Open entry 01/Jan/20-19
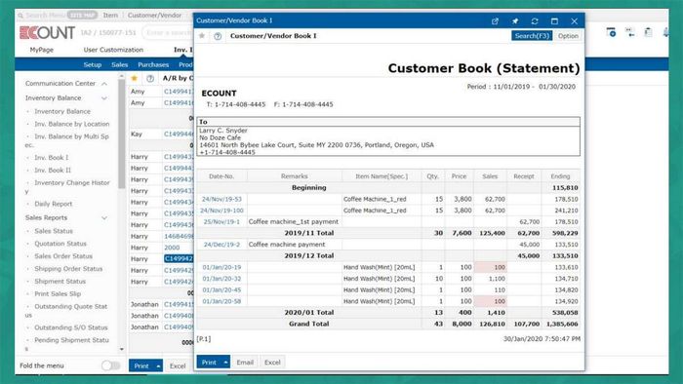The height and width of the screenshot is (384, 683). (x=221, y=267)
